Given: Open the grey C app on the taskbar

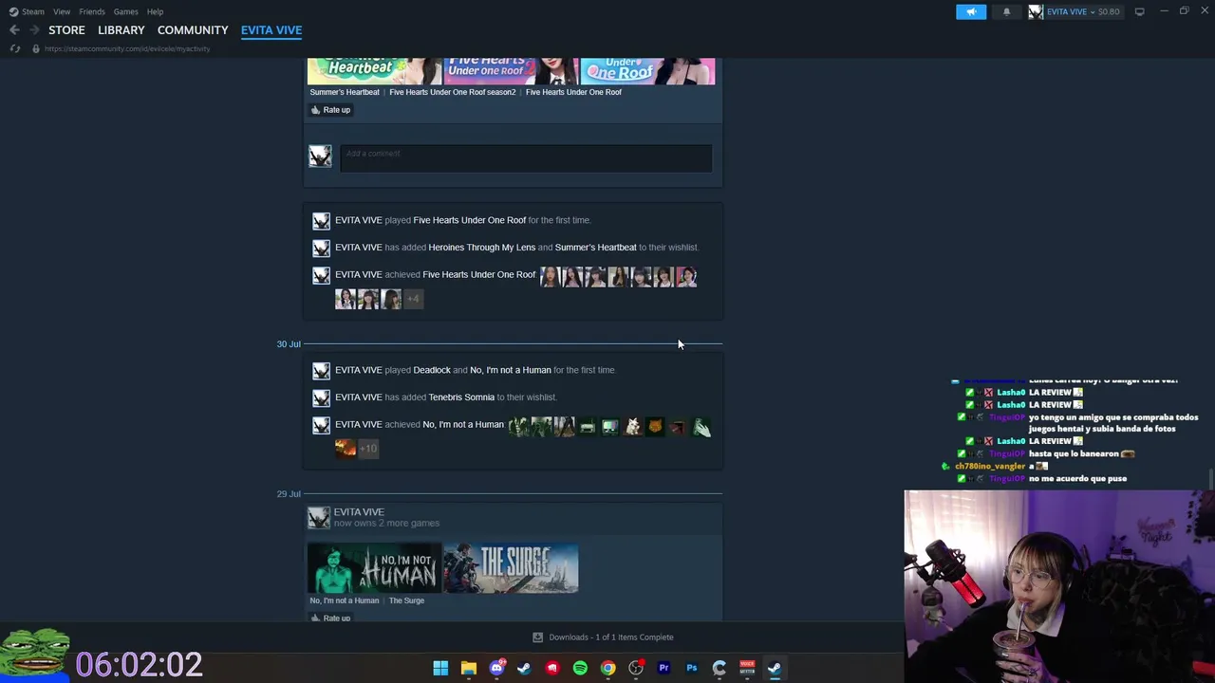Looking at the screenshot, I should [x=720, y=668].
